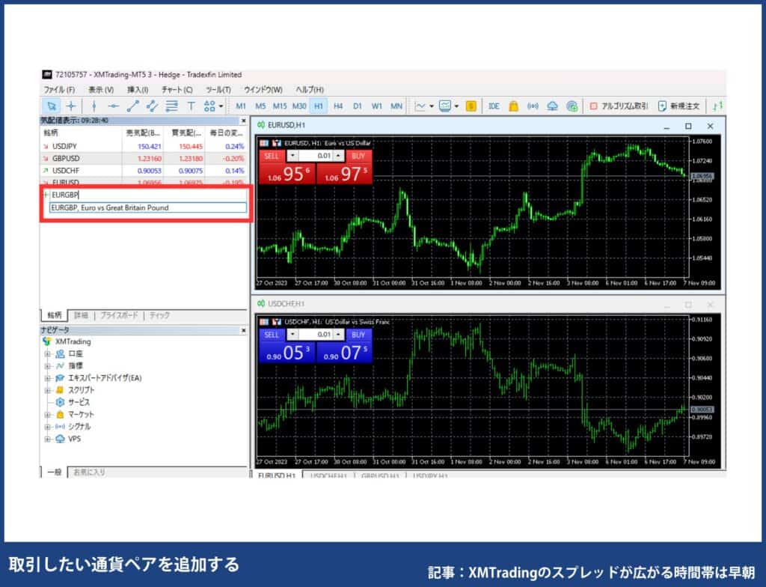Screen dimensions: 766x587
Task: Expand chart type dropdown arrow
Action: pyautogui.click(x=432, y=106)
